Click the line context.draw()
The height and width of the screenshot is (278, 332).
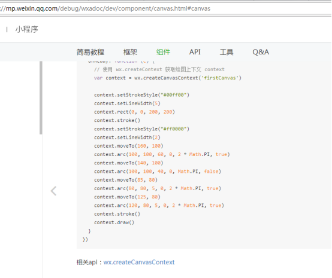(x=114, y=222)
